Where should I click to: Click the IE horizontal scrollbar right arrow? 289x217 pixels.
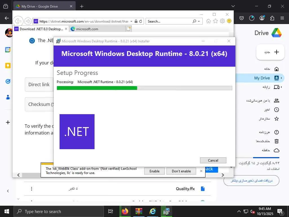pyautogui.click(x=223, y=175)
